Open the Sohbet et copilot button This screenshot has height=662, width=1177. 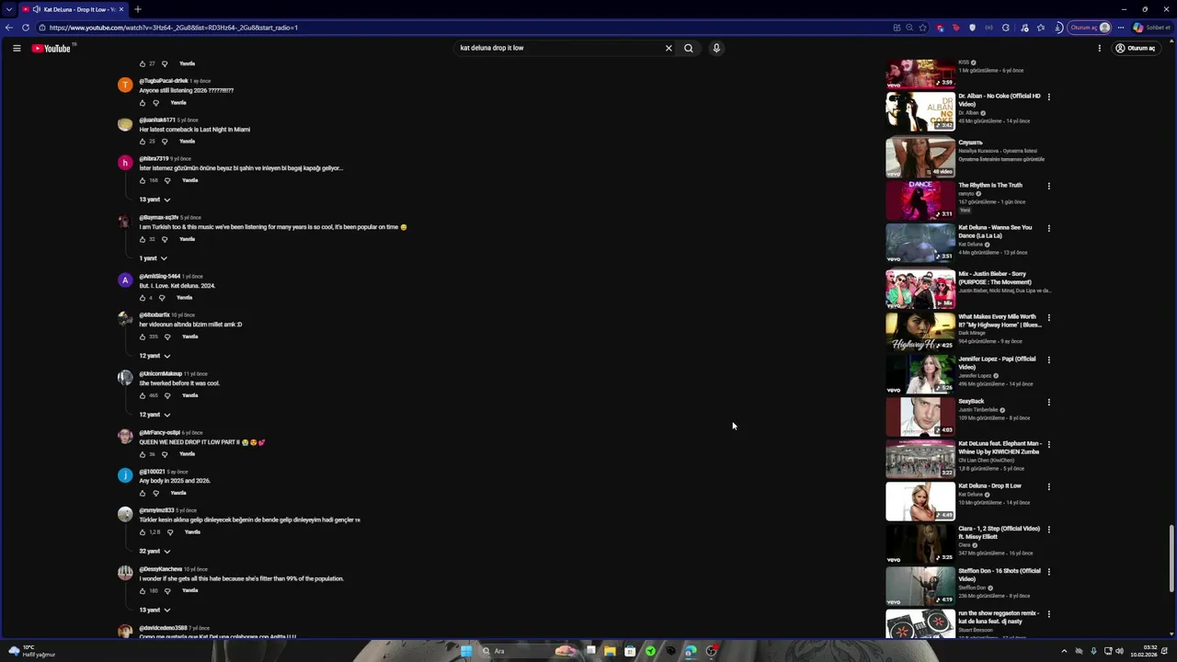point(1151,28)
